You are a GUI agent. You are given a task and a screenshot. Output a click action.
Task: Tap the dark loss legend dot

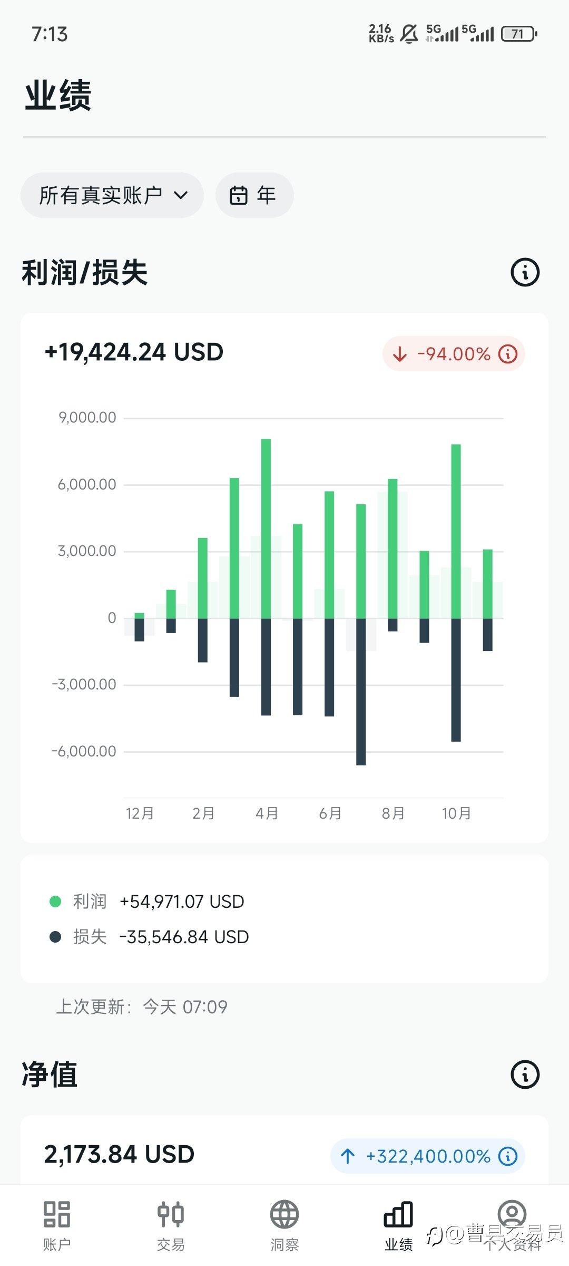(x=55, y=937)
